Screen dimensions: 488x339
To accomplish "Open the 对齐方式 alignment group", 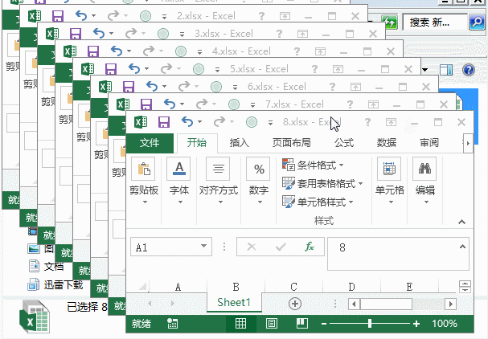I will [219, 181].
